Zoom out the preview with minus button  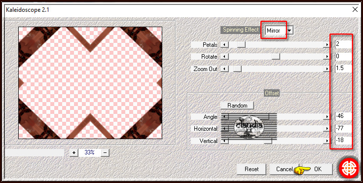click(105, 152)
